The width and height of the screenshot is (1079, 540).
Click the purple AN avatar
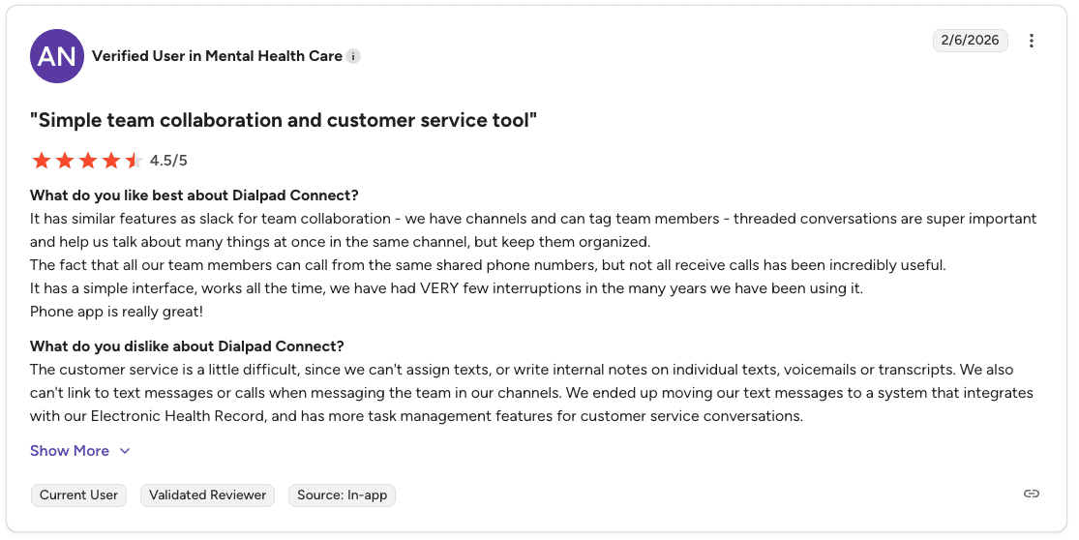coord(57,56)
